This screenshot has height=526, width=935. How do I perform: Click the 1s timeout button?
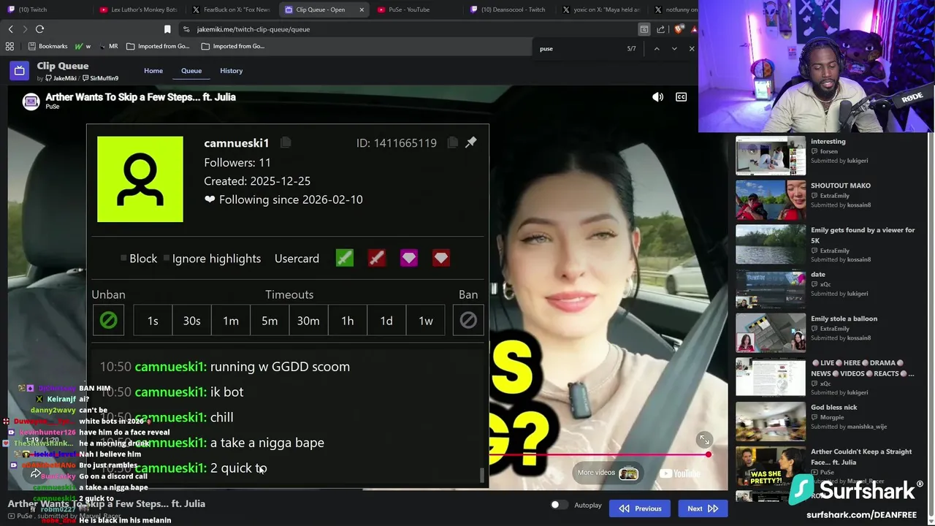pos(153,321)
